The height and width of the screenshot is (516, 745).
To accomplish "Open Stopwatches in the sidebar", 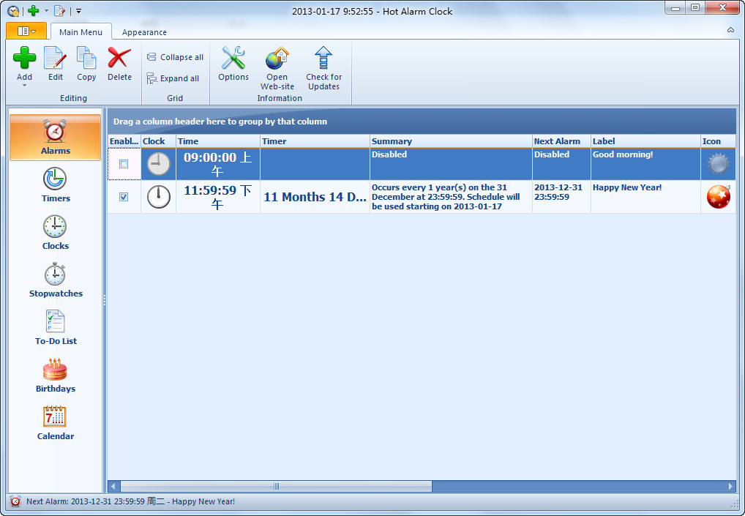I will click(x=55, y=280).
